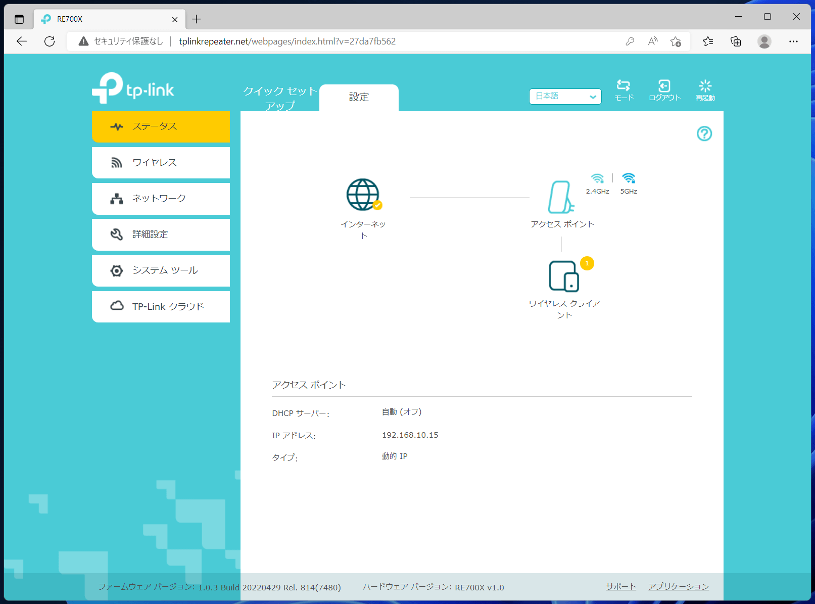This screenshot has width=815, height=604.
Task: Open the favorites list icon
Action: coord(708,41)
